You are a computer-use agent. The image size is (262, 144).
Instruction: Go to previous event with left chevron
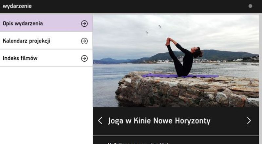pos(100,121)
